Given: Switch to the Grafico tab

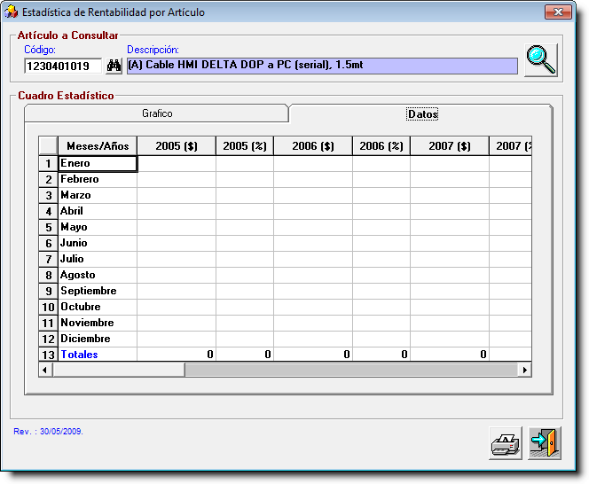Looking at the screenshot, I should coord(157,113).
